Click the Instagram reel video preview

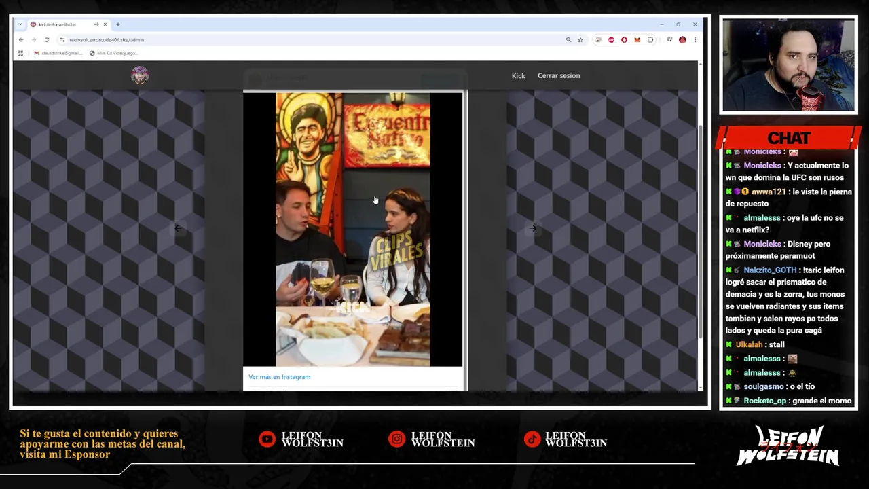point(353,230)
